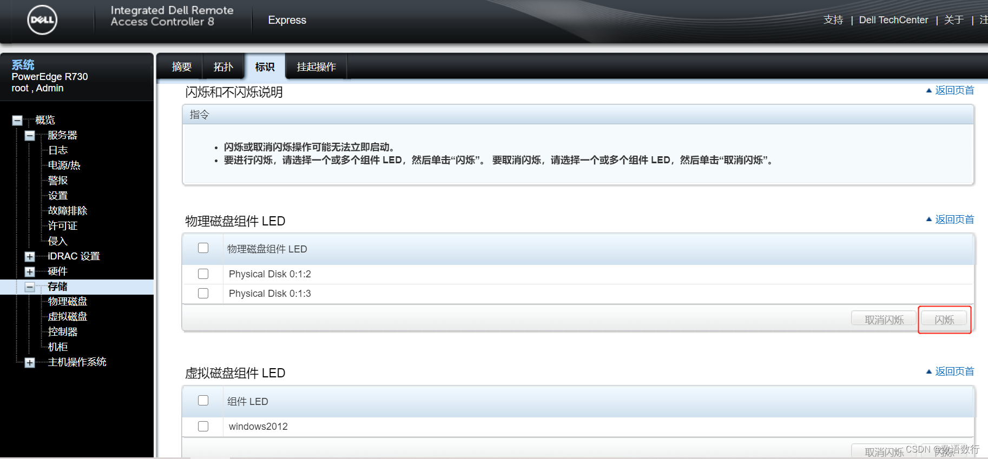988x459 pixels.
Task: Open 警报 in the navigation tree
Action: 57,181
